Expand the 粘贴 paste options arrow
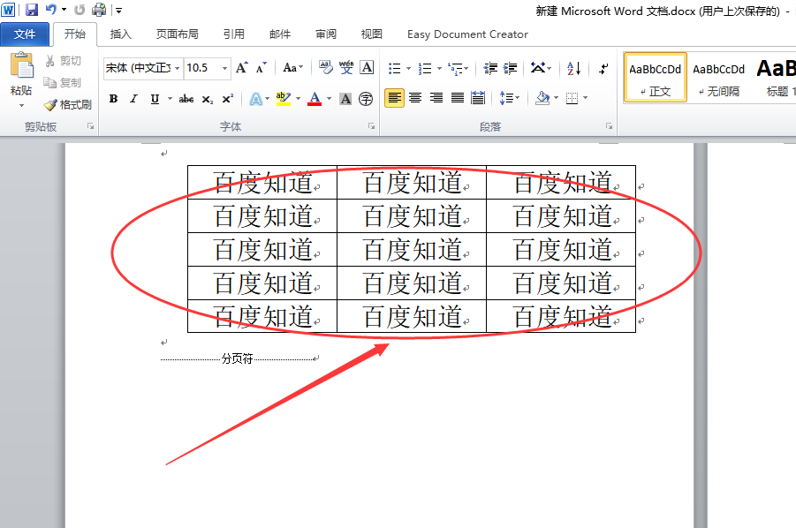Image resolution: width=796 pixels, height=528 pixels. (x=21, y=105)
